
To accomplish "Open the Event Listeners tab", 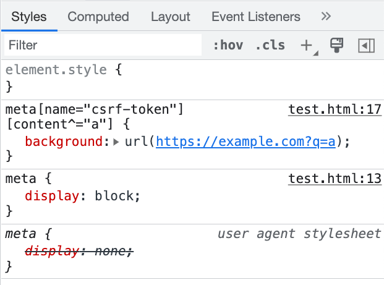I will point(256,17).
